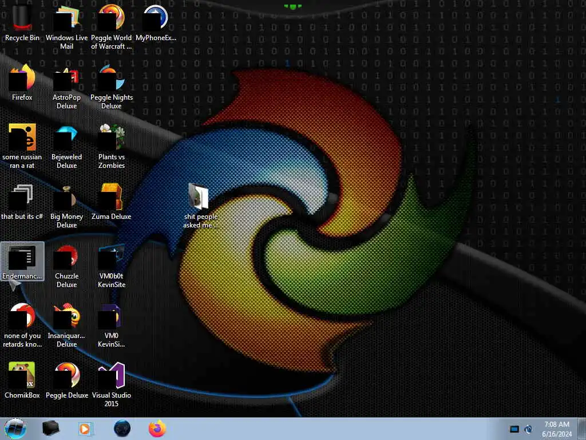Image resolution: width=586 pixels, height=440 pixels.
Task: Open the clock showing 7:08 AM
Action: point(557,429)
